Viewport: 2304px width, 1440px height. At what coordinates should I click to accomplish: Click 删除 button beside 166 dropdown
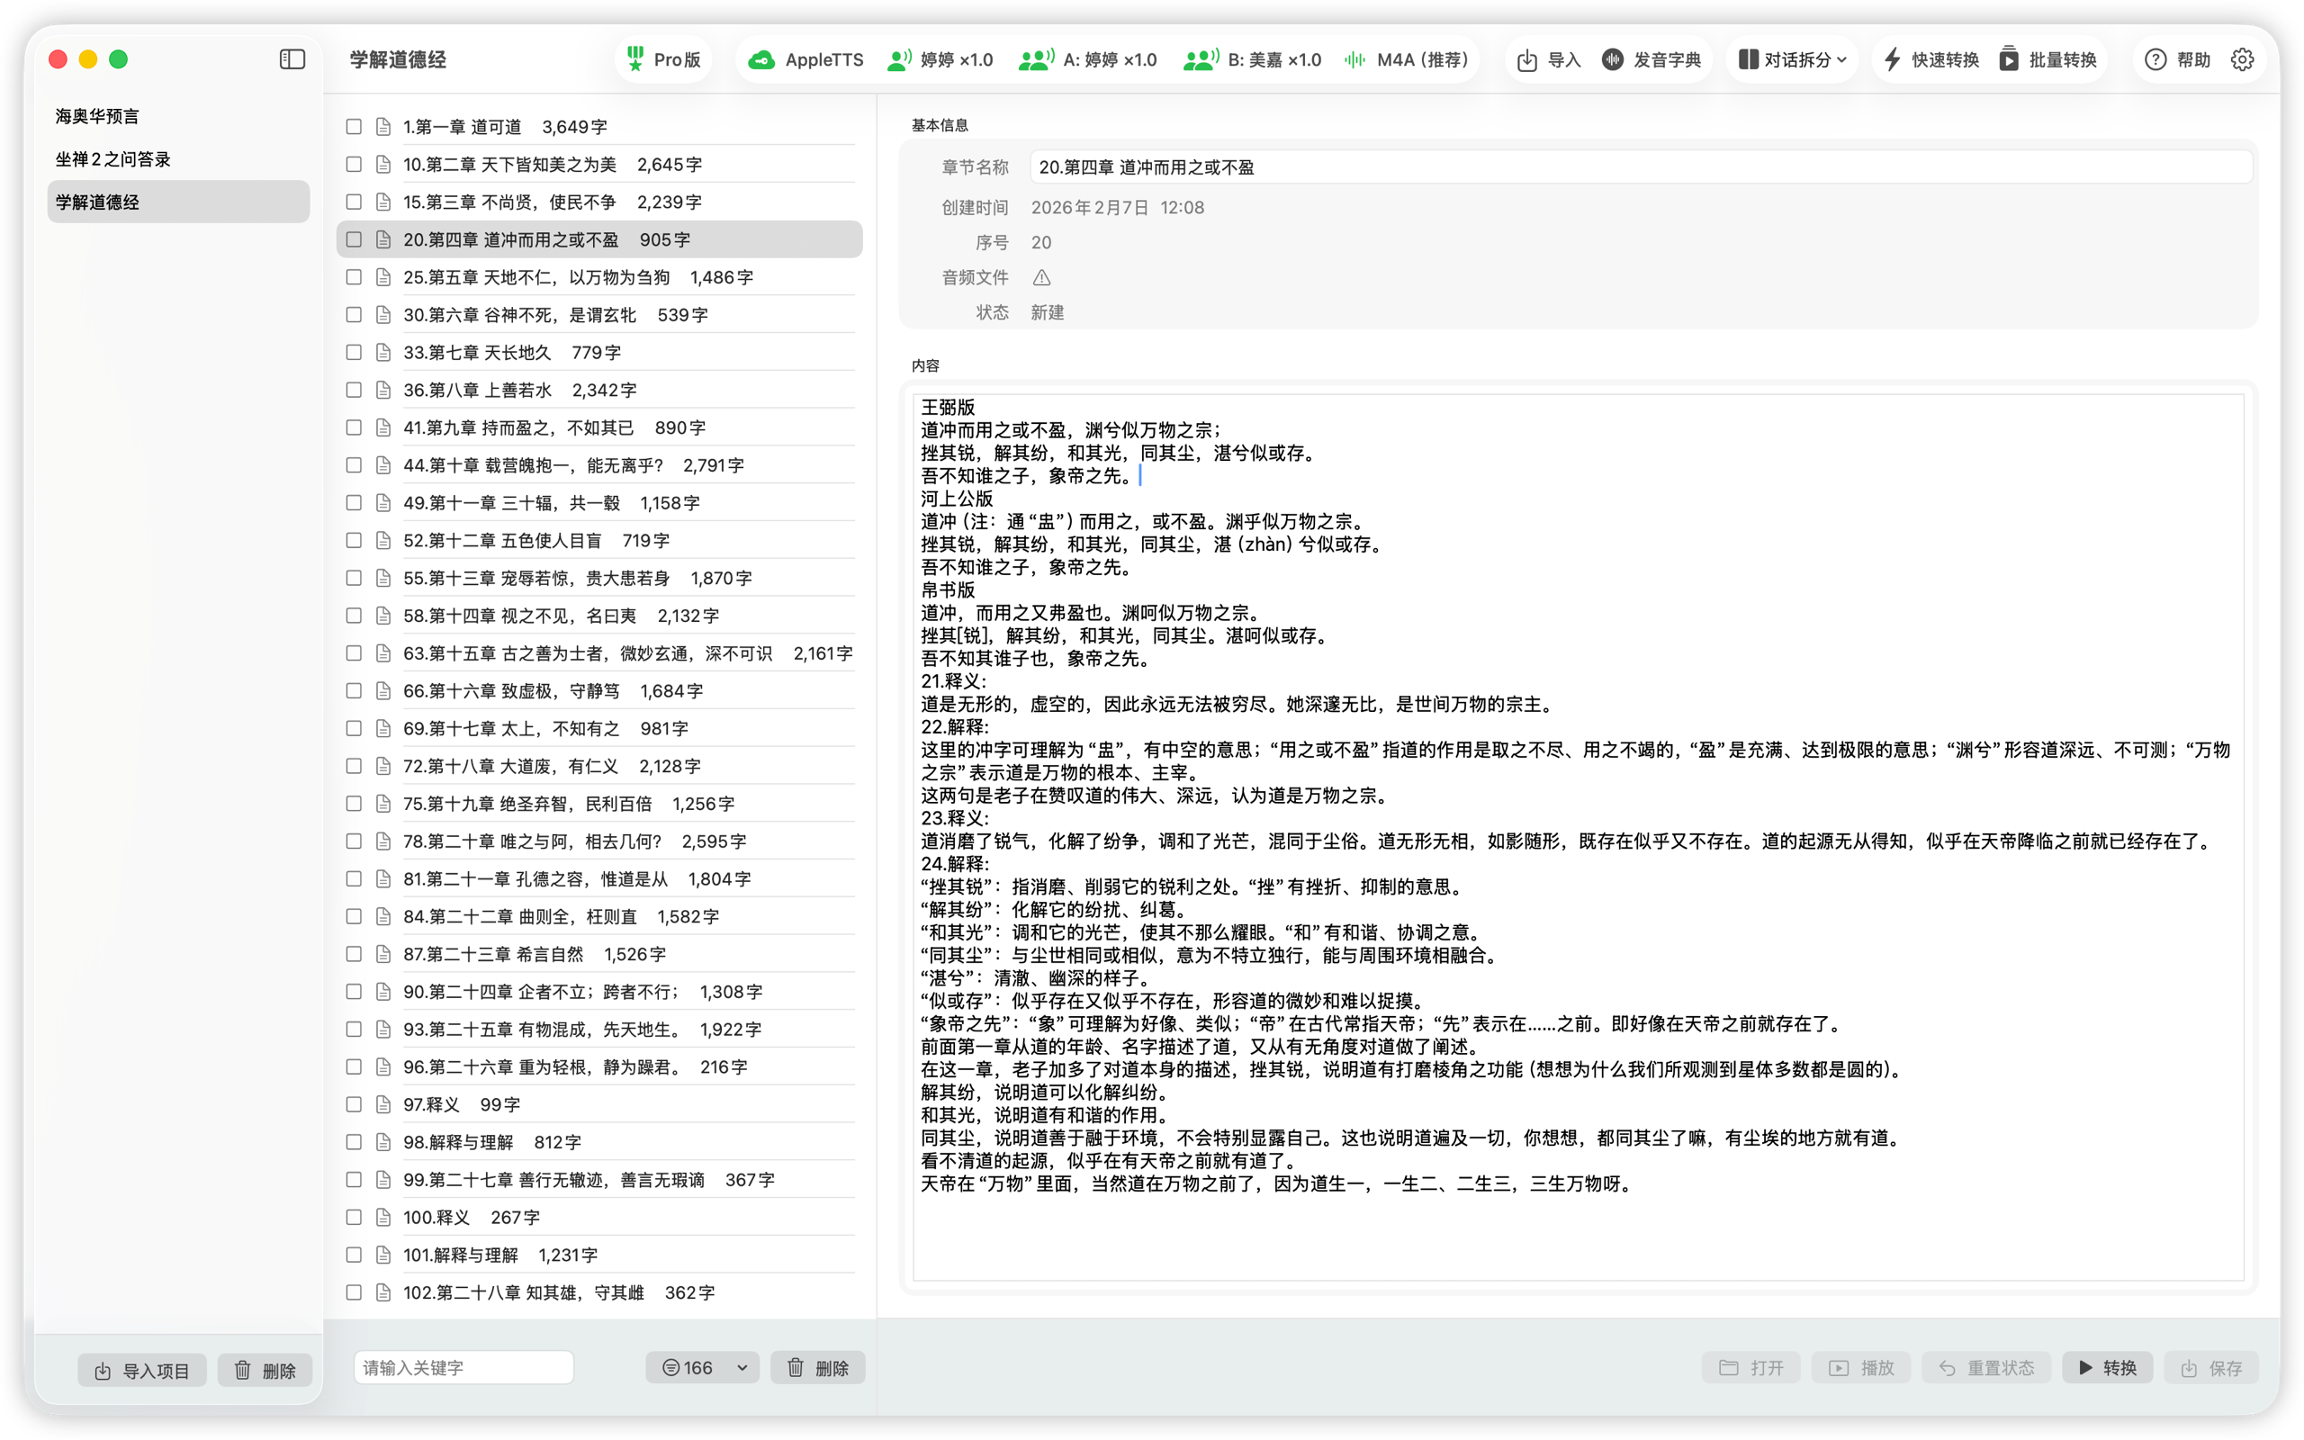[x=818, y=1368]
